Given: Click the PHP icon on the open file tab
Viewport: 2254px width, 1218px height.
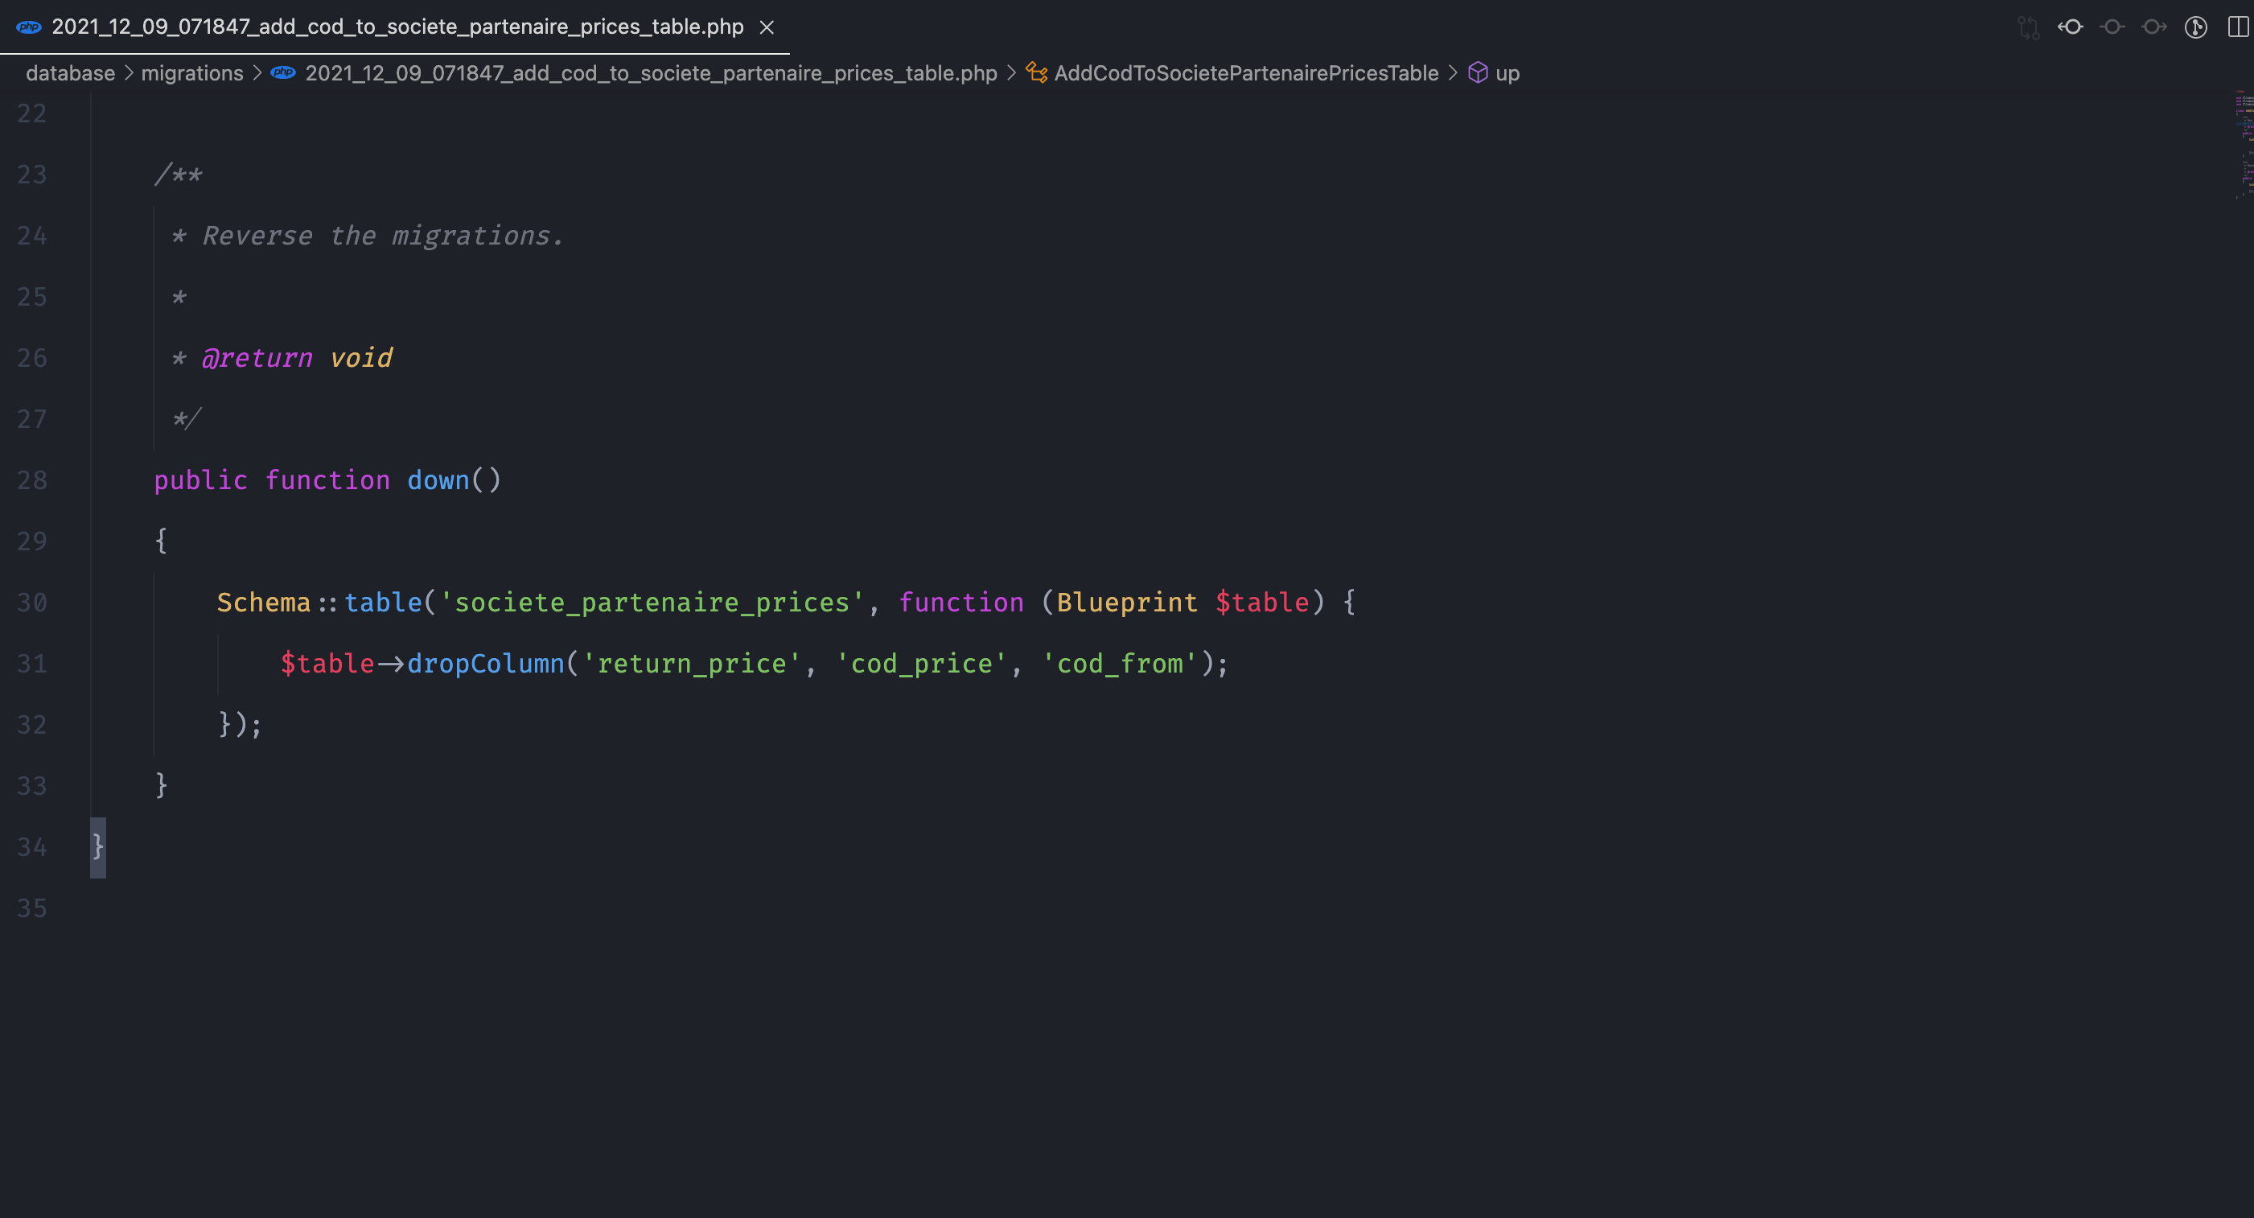Looking at the screenshot, I should [29, 27].
